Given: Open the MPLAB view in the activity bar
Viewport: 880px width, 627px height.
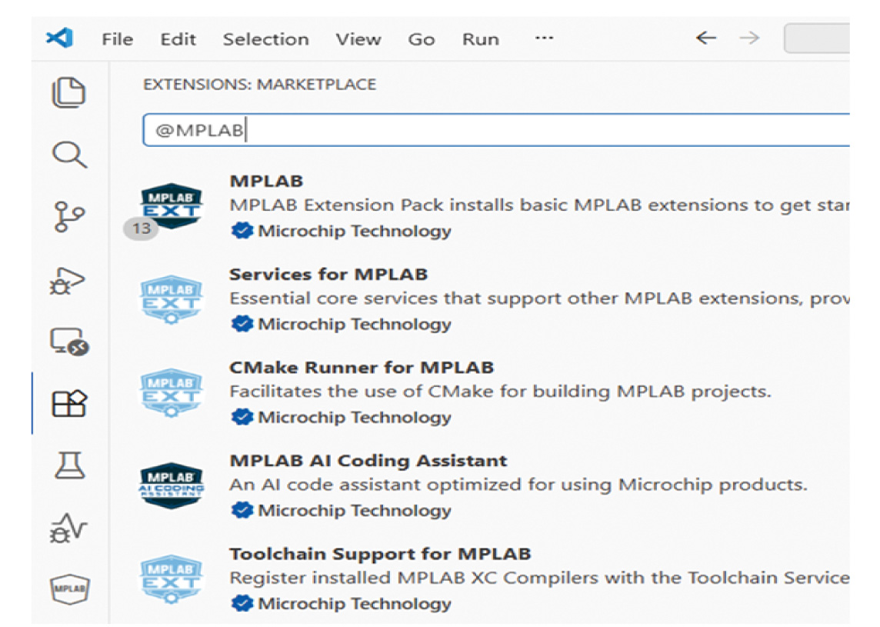Looking at the screenshot, I should (x=69, y=589).
